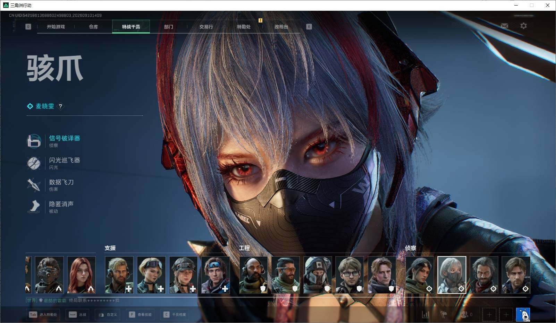Select the bald engineer operator with headset
The height and width of the screenshot is (323, 556).
[x=253, y=275]
